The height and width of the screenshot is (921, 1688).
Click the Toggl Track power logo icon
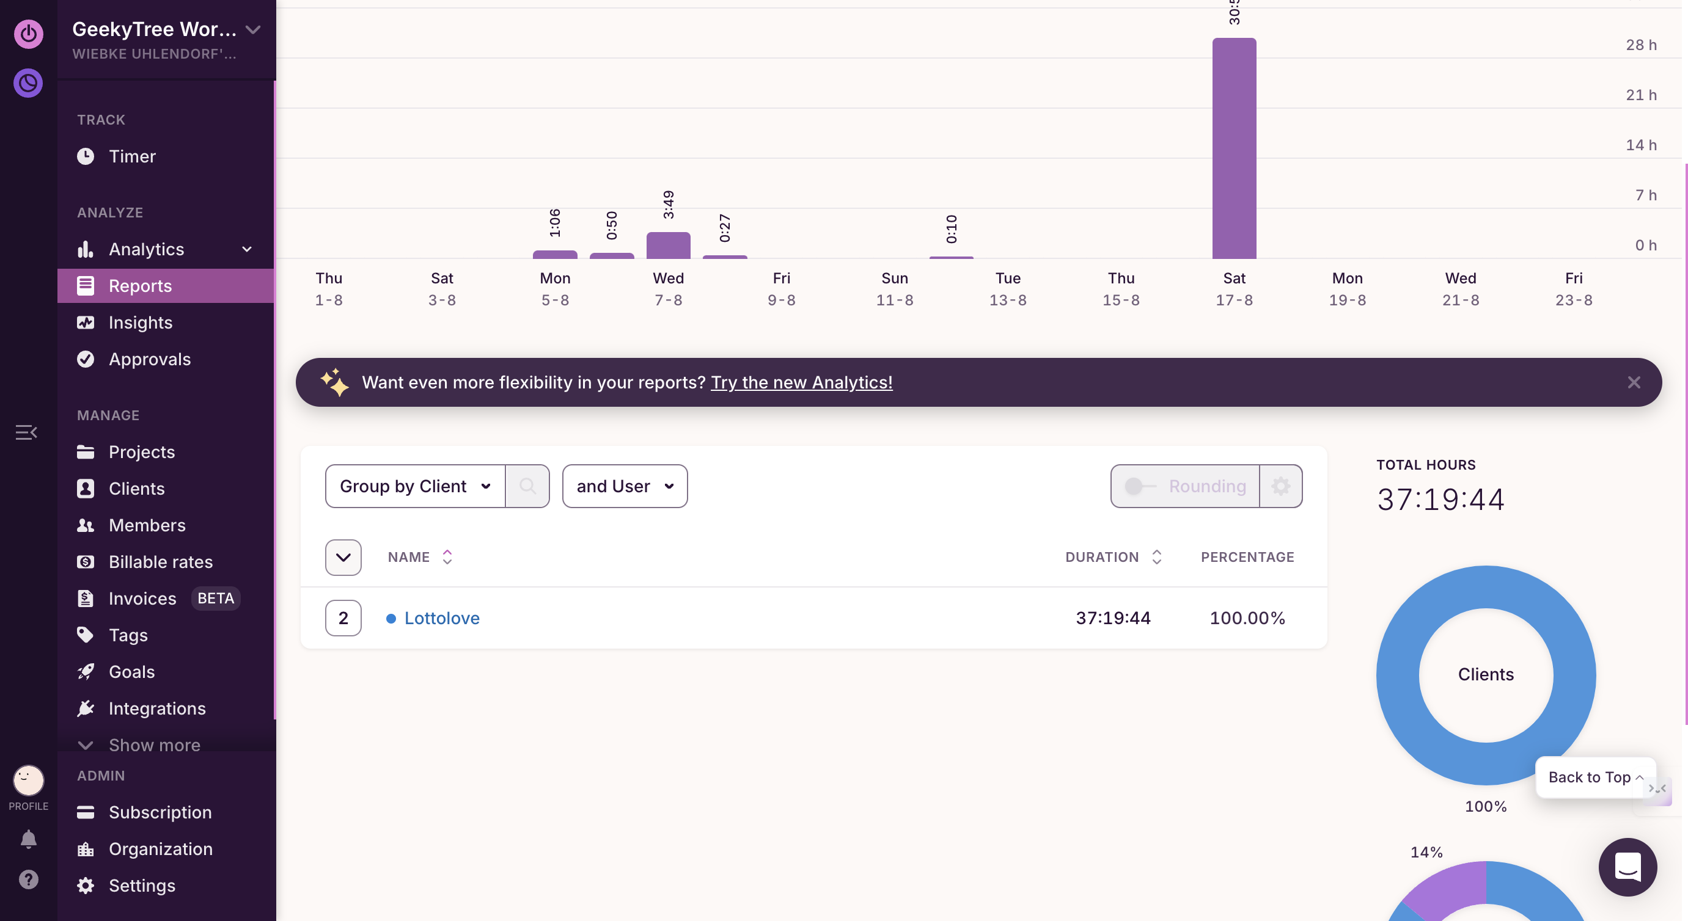click(x=28, y=34)
